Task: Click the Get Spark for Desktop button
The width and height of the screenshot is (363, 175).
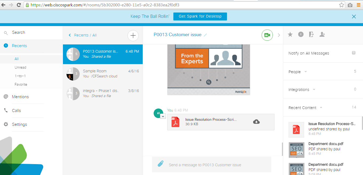Action: (200, 16)
